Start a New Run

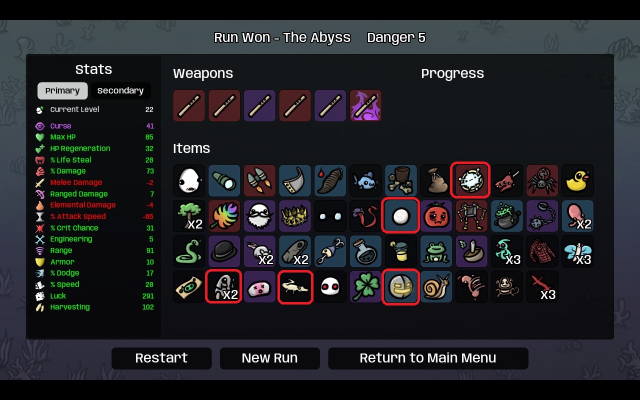pos(269,358)
